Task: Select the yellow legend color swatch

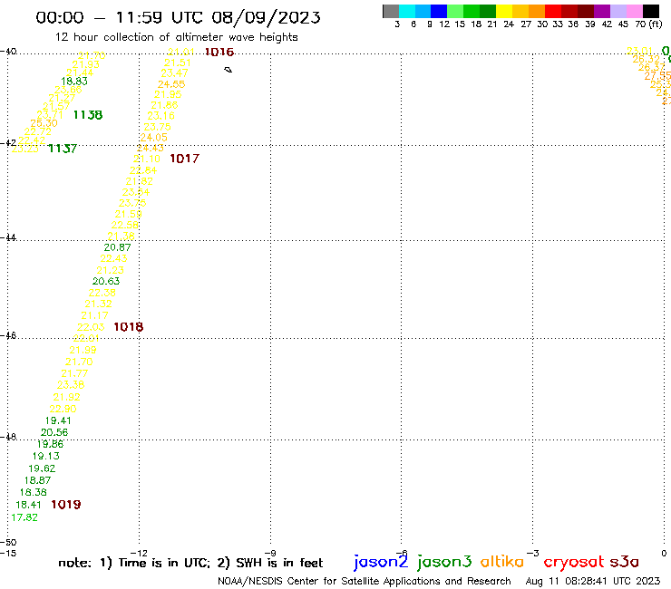Action: [504, 11]
